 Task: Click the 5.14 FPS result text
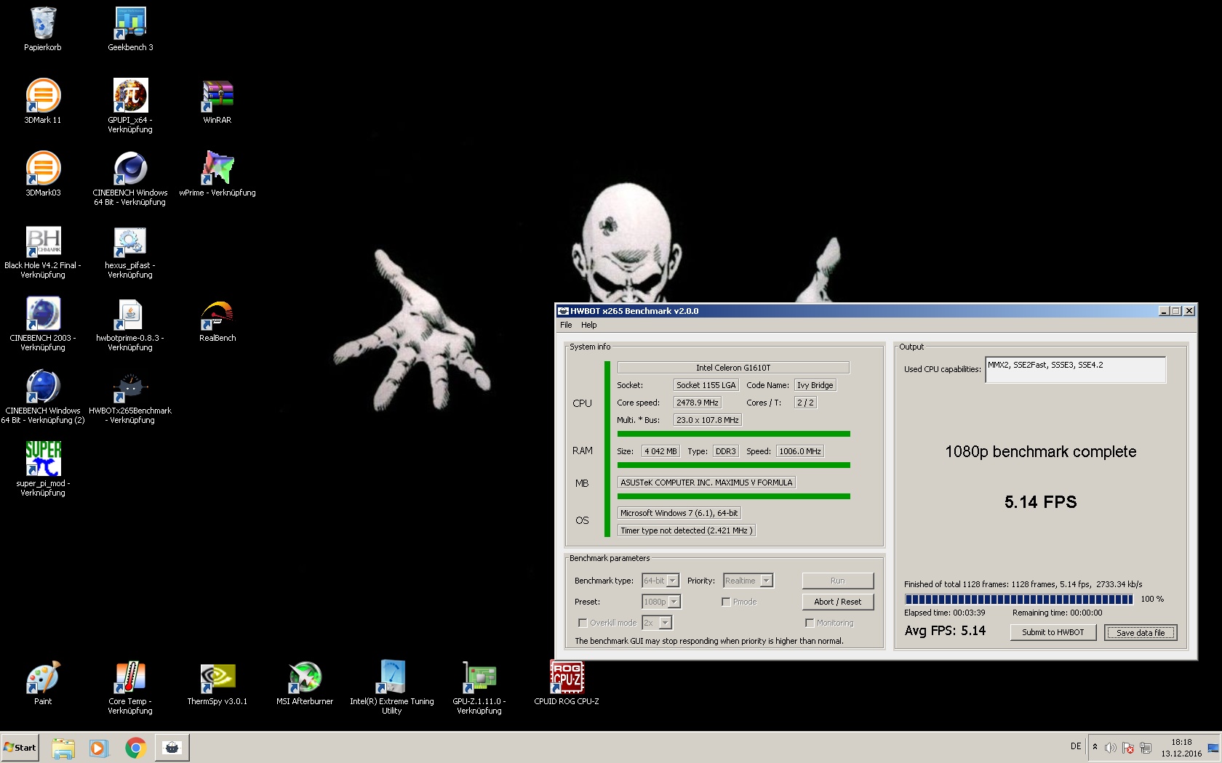click(x=1040, y=502)
